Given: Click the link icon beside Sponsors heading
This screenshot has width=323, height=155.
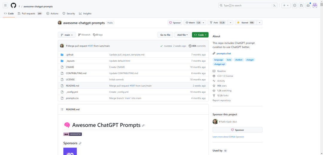Looking at the screenshot, I should point(80,143).
